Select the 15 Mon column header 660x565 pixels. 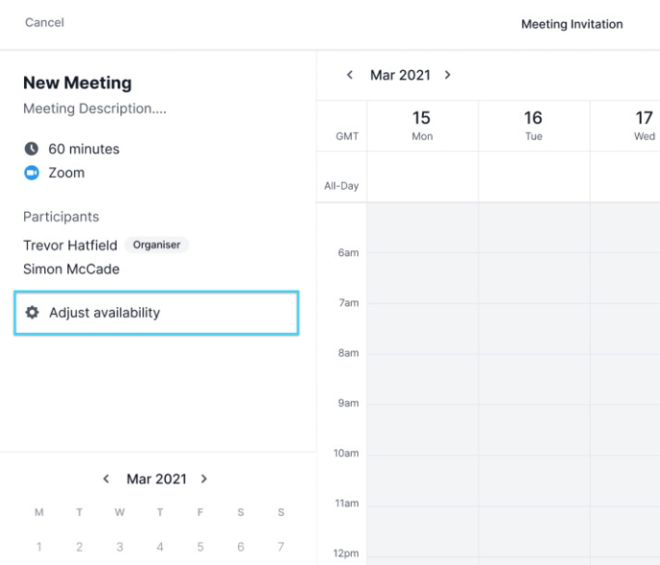(422, 126)
